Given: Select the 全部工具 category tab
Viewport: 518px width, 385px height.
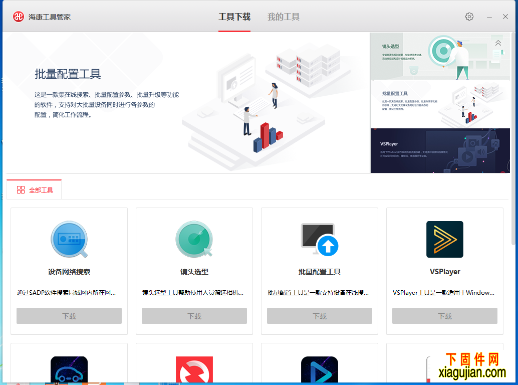Looking at the screenshot, I should [34, 189].
